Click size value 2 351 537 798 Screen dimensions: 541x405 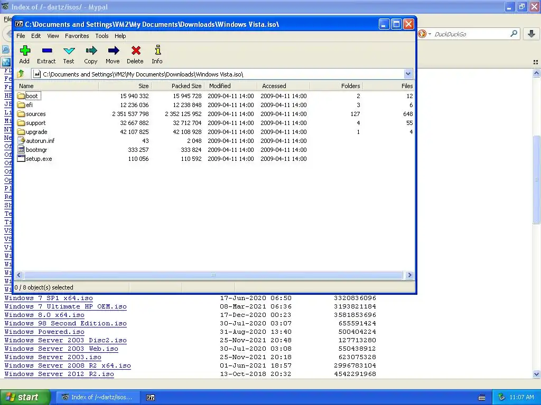click(x=130, y=114)
